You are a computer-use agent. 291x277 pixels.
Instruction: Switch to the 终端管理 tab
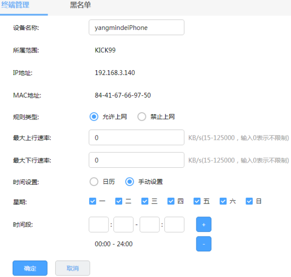click(x=15, y=5)
